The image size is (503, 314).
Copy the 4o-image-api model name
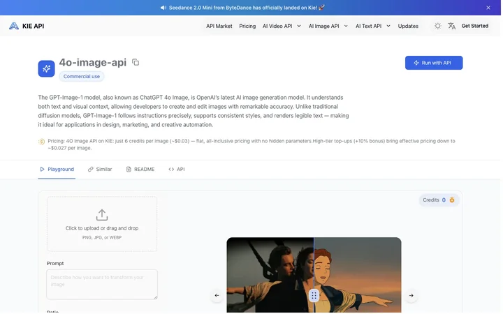[136, 62]
